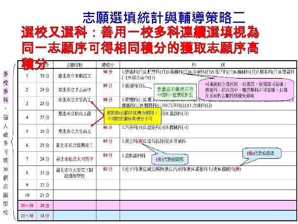
Task: Click the 臺北市立木柵高工 school cell
Action: 74,76
